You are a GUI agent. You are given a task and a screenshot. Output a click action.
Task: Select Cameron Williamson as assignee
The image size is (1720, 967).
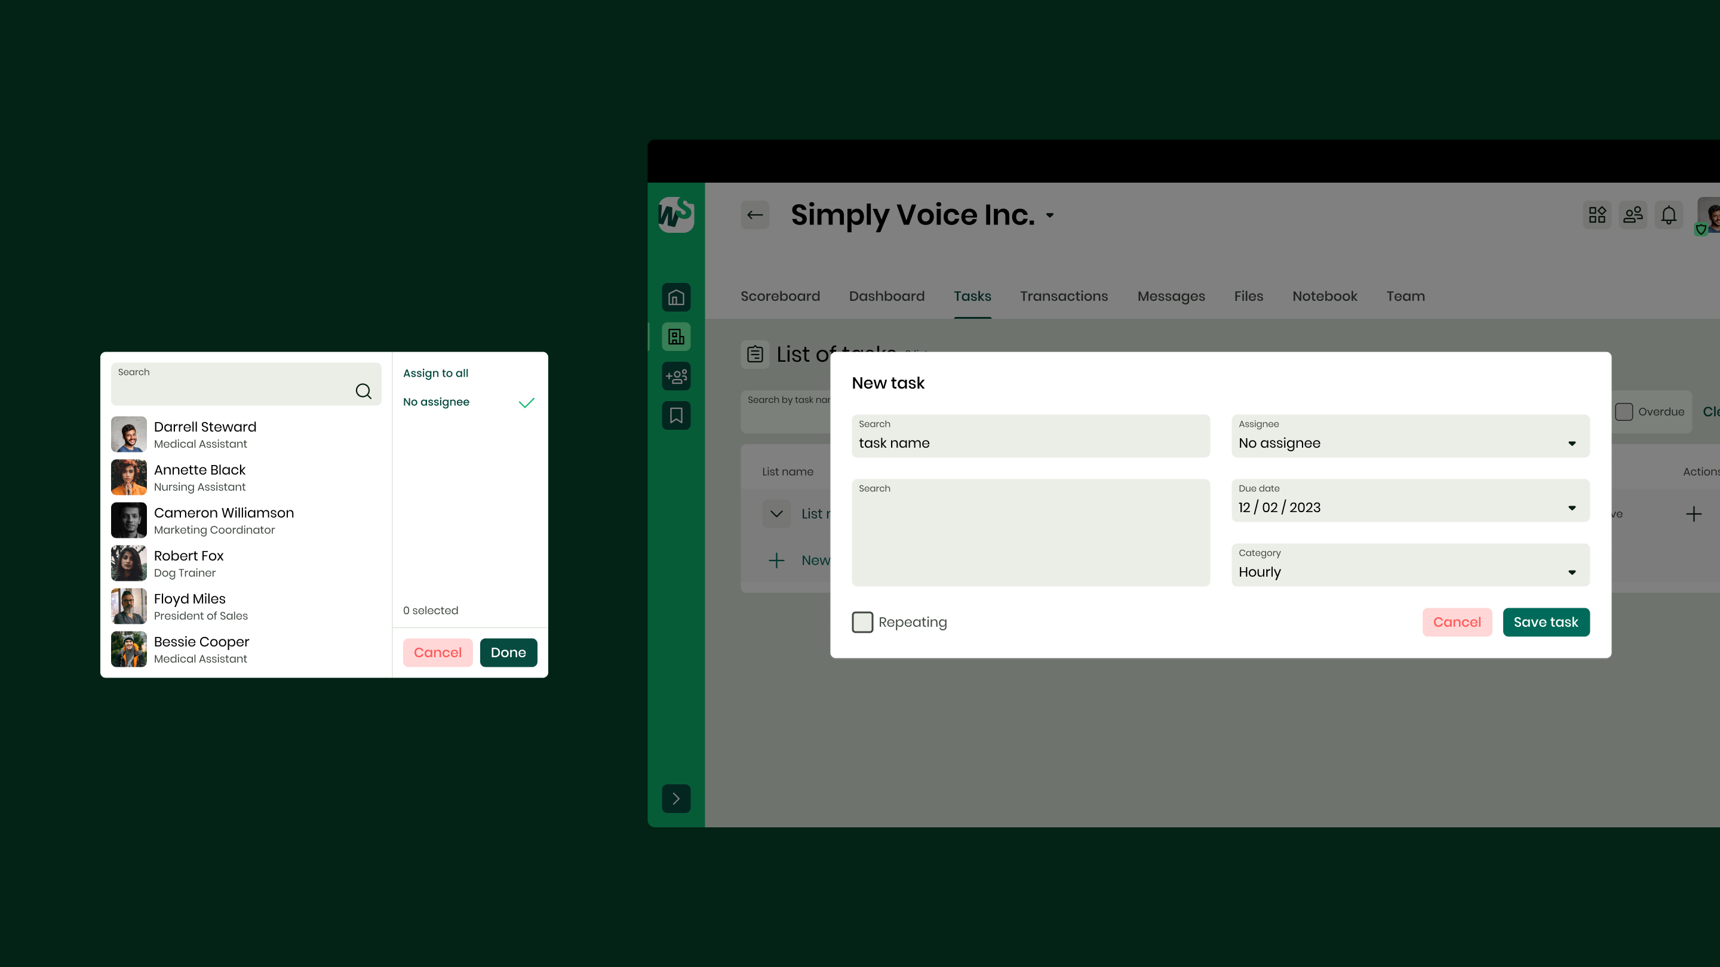tap(245, 521)
